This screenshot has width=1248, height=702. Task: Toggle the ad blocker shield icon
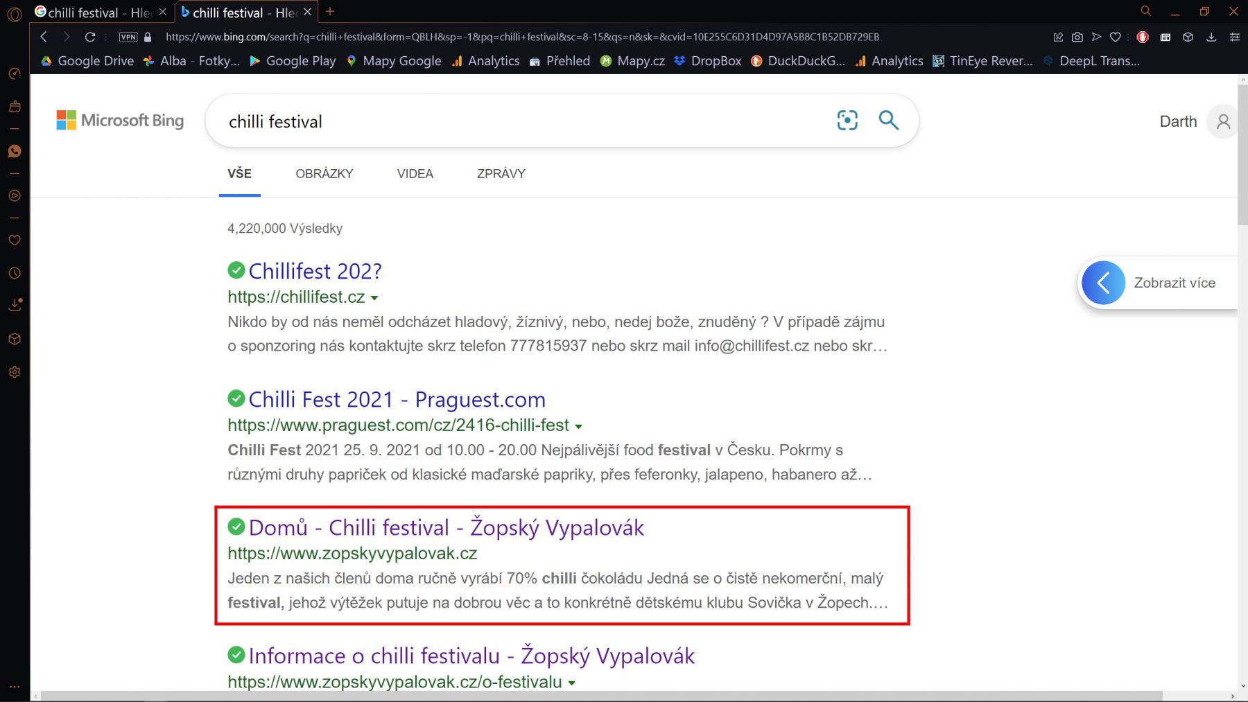pyautogui.click(x=1143, y=37)
